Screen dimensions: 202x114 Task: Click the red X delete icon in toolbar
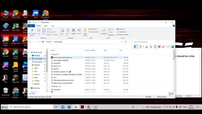(159, 47)
